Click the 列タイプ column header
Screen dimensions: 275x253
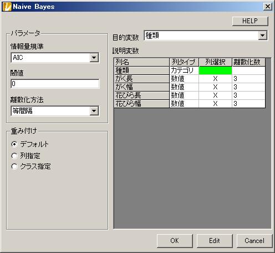click(184, 62)
